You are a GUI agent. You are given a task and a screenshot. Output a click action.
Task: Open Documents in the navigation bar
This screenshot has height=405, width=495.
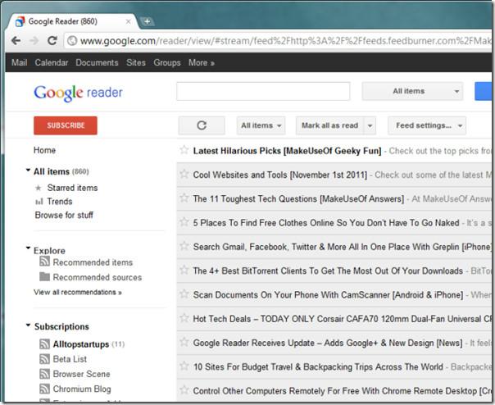click(97, 62)
